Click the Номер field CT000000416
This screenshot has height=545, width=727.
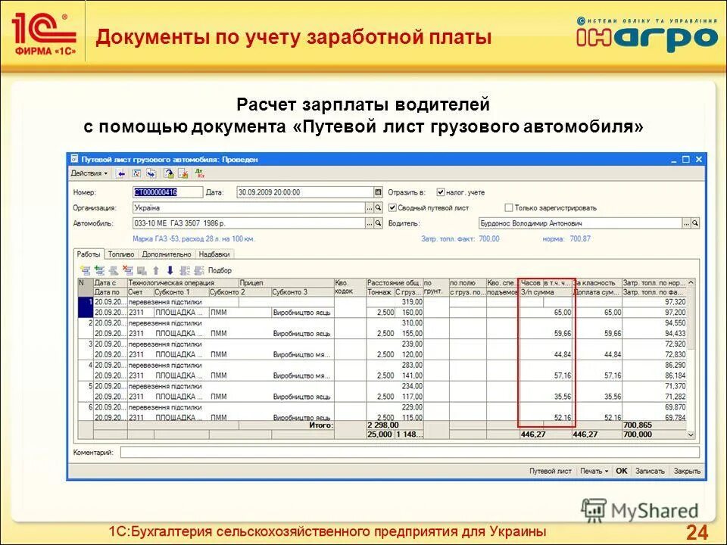coord(167,192)
